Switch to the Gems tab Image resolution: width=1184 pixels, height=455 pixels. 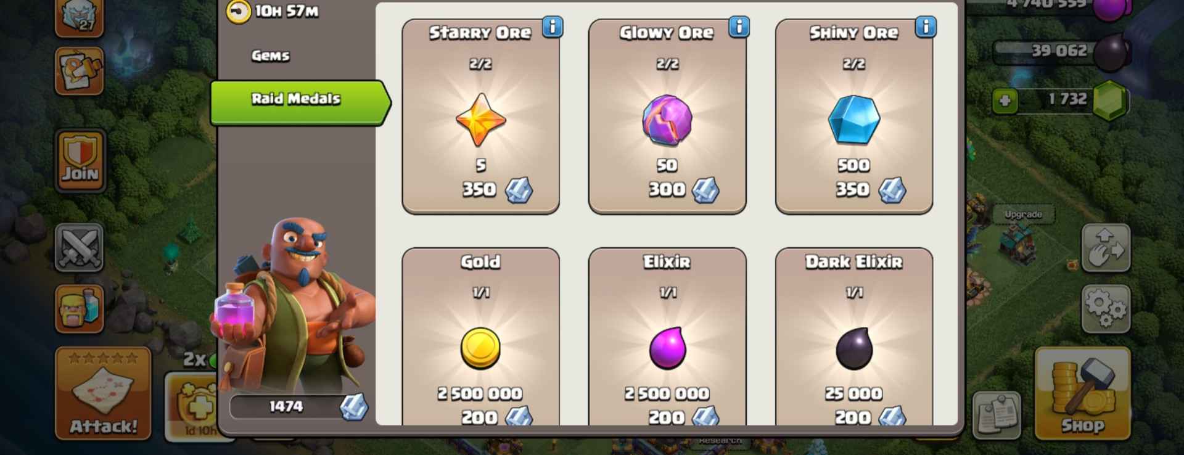270,55
